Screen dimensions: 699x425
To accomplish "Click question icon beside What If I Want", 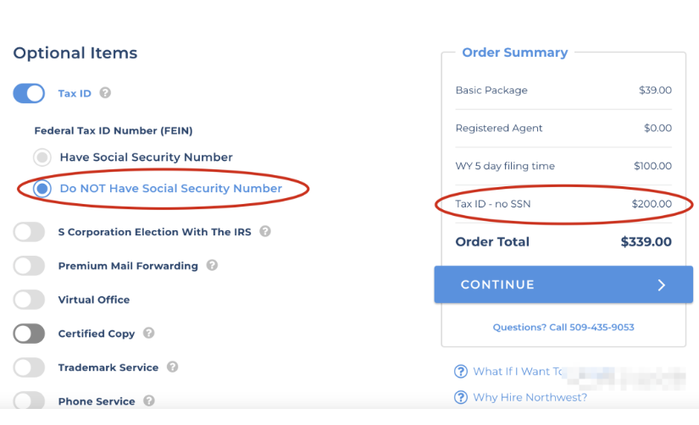I will (461, 371).
